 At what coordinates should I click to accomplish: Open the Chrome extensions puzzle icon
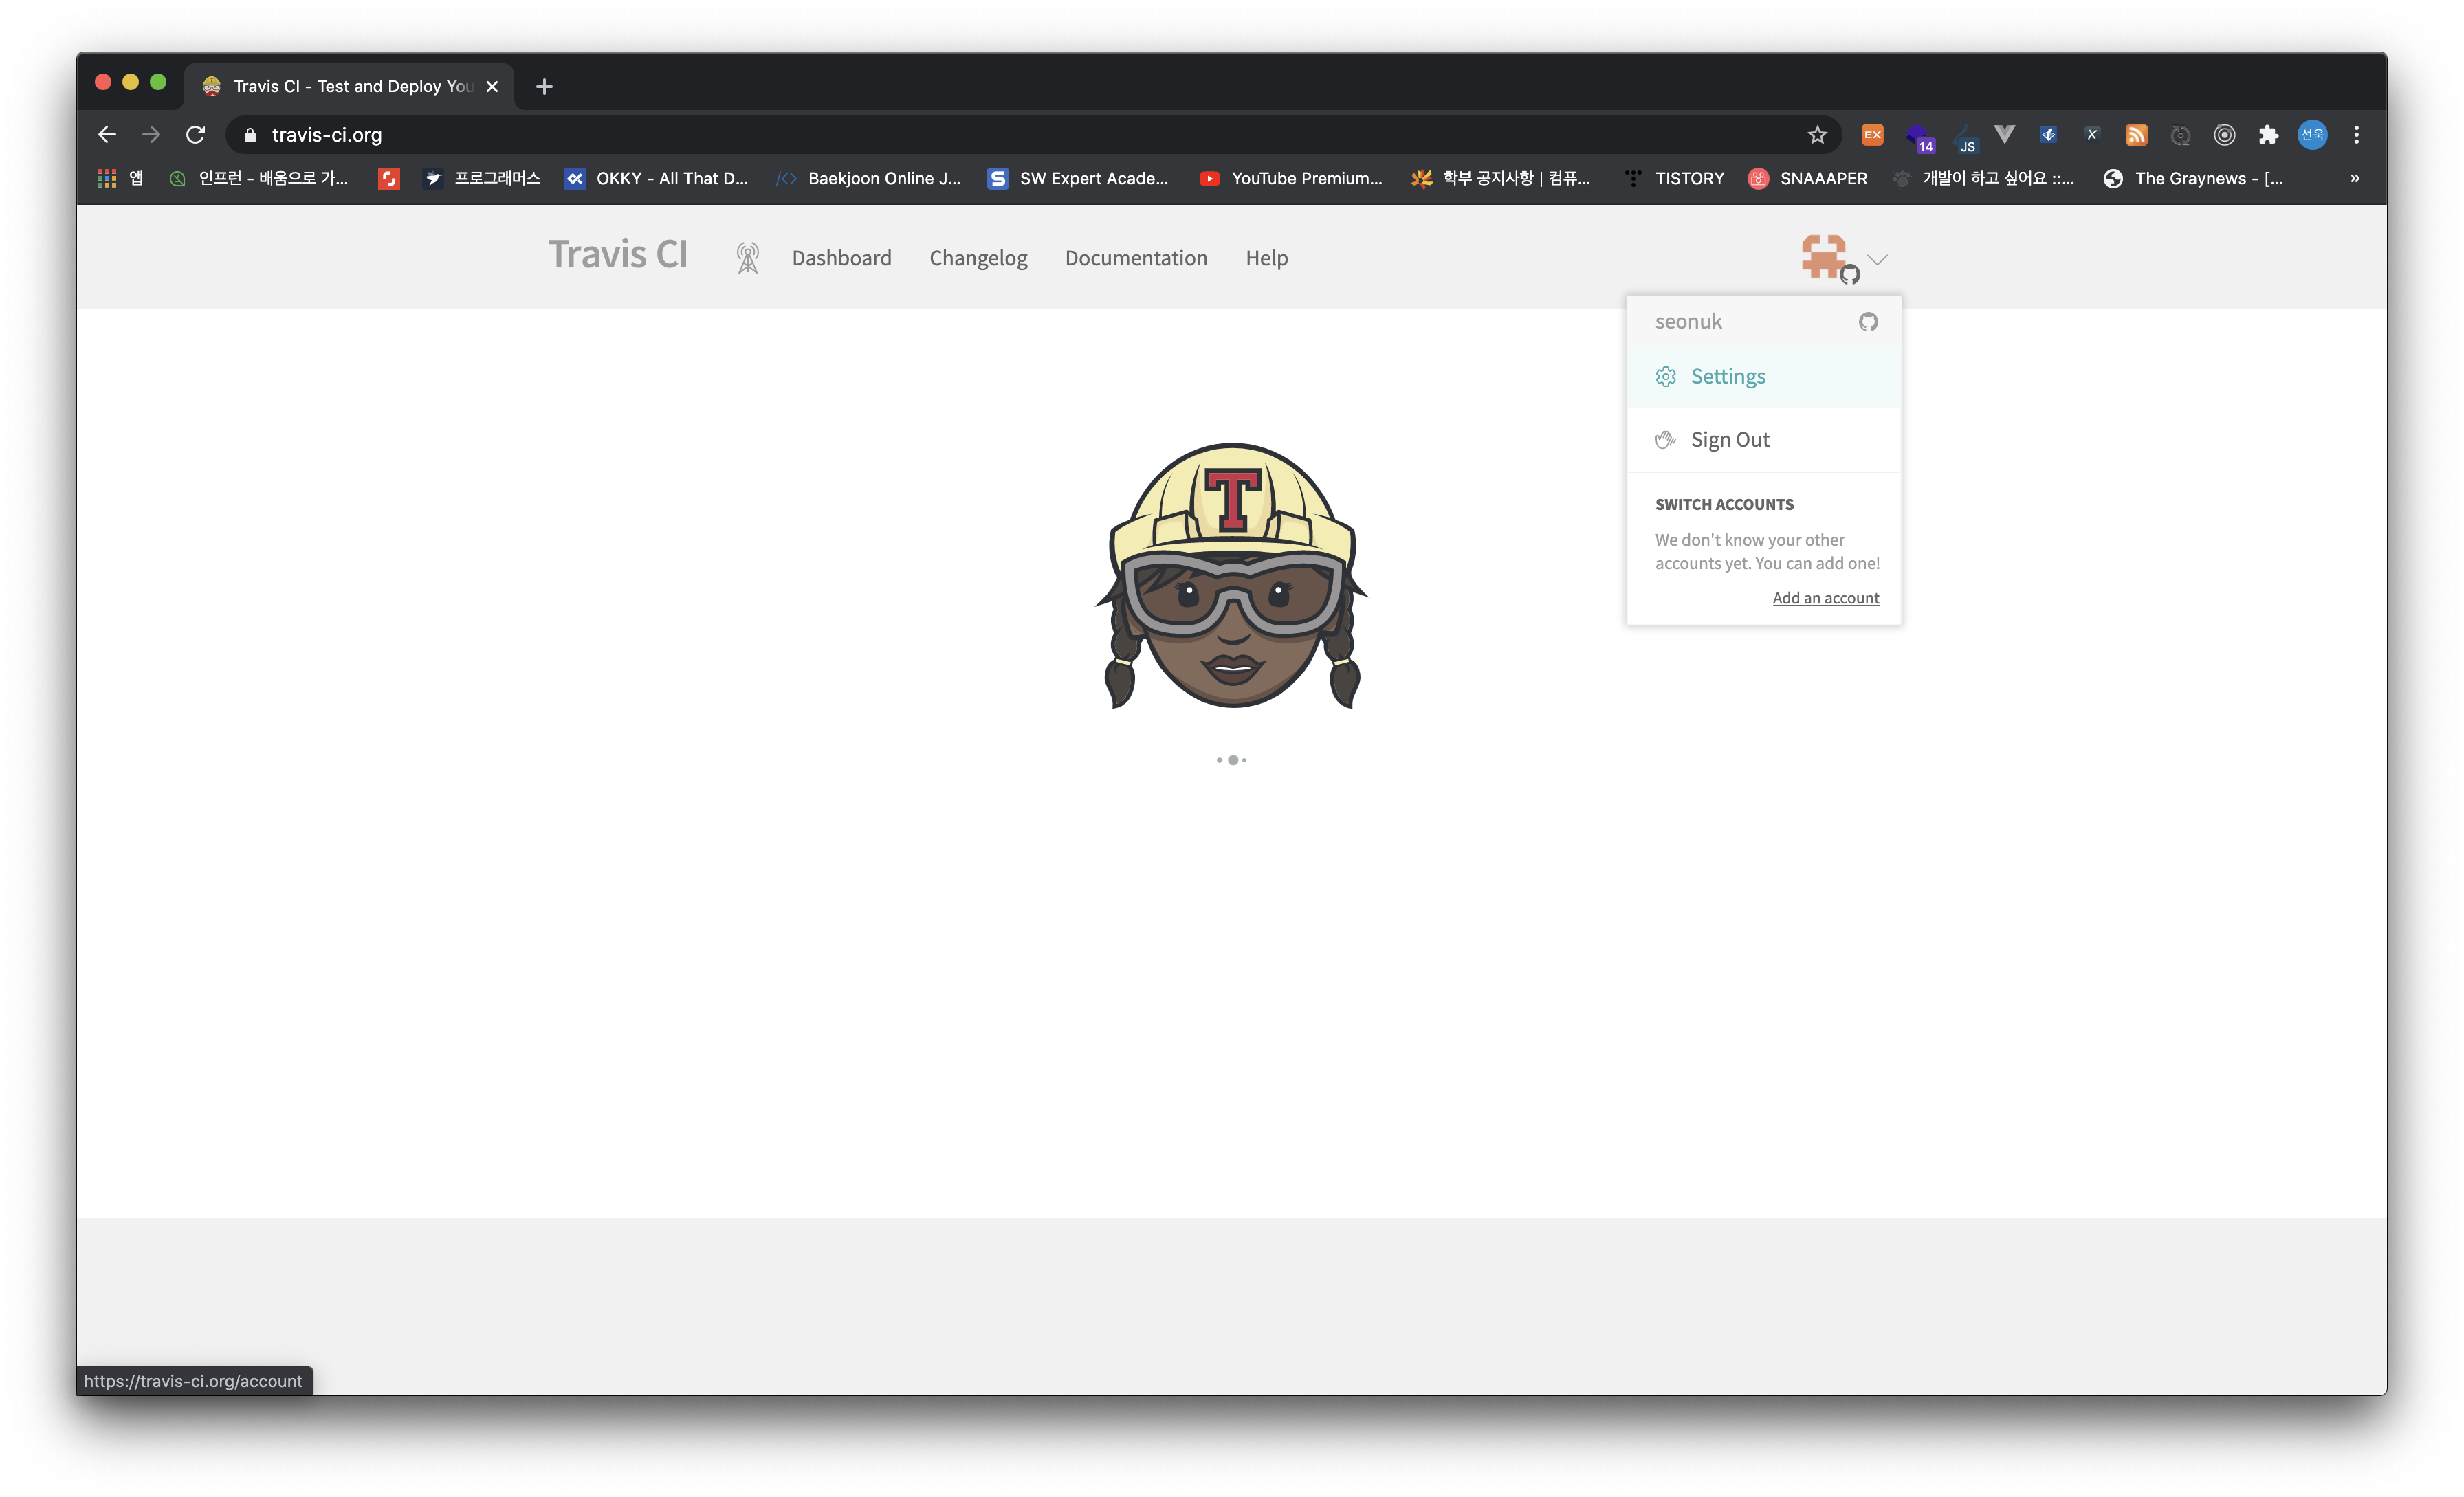coord(2268,135)
